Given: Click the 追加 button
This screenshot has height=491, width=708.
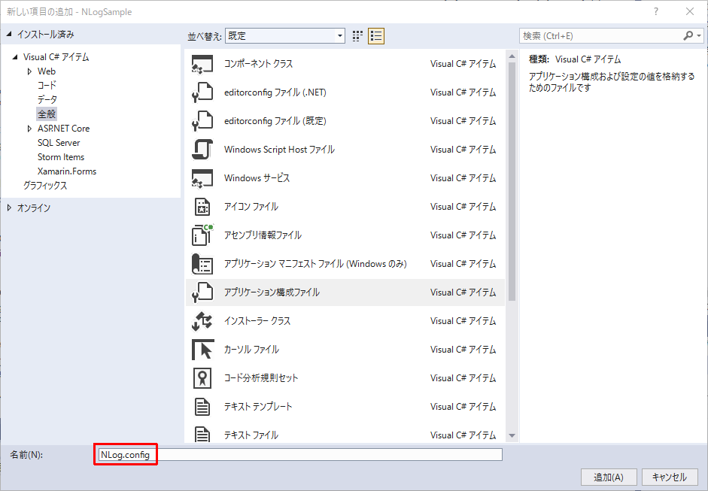Looking at the screenshot, I should pos(608,477).
